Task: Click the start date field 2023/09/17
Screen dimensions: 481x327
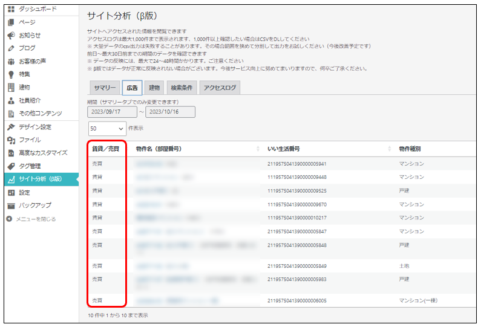Action: (113, 112)
